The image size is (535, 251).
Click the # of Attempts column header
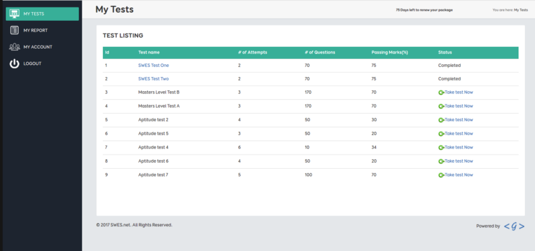253,53
